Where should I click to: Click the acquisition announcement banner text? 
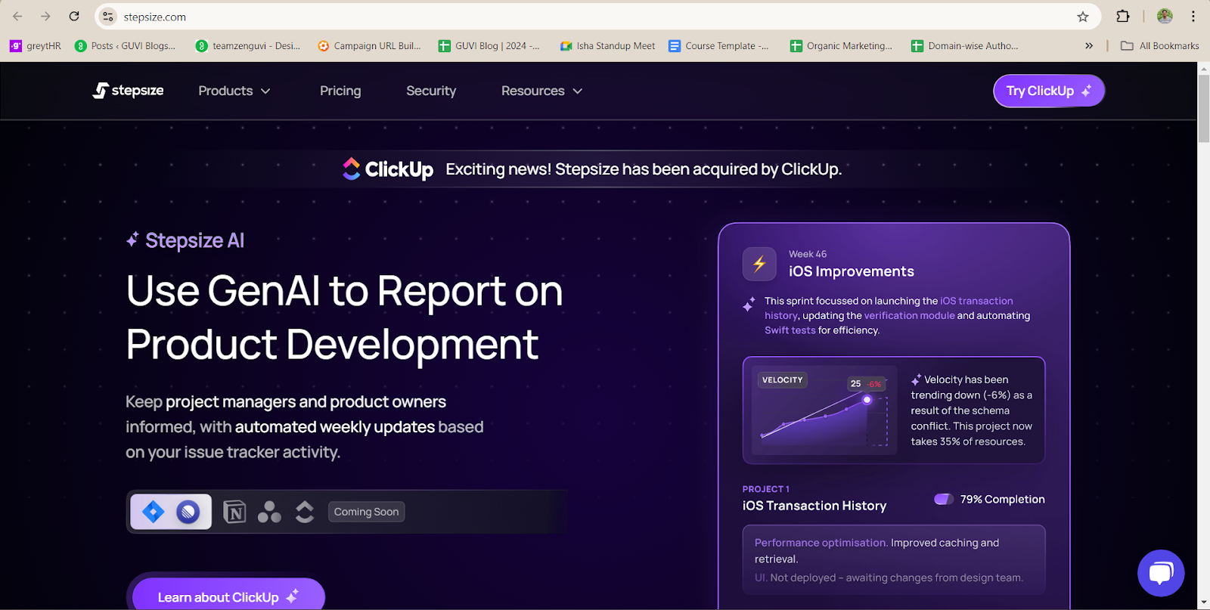(x=644, y=169)
